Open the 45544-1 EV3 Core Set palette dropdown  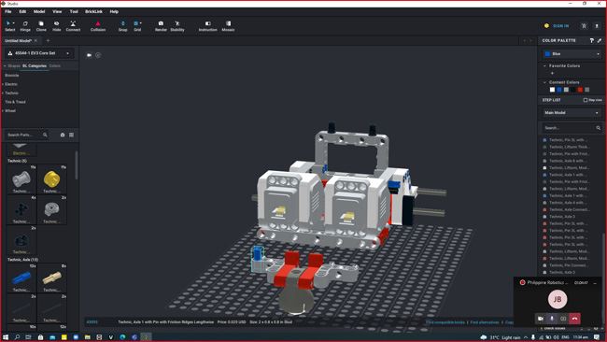pos(38,53)
